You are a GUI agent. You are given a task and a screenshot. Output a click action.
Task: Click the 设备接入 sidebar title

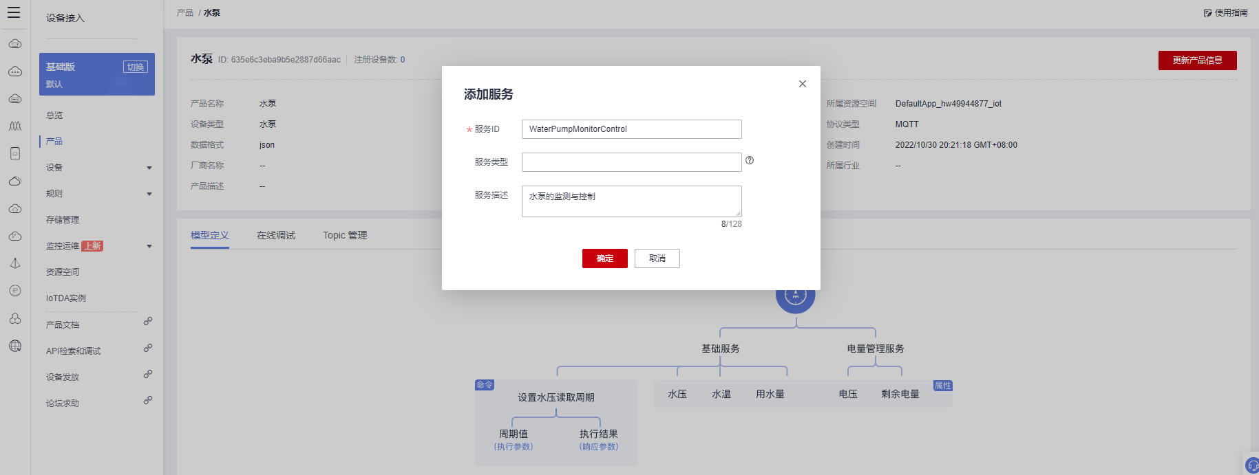65,18
